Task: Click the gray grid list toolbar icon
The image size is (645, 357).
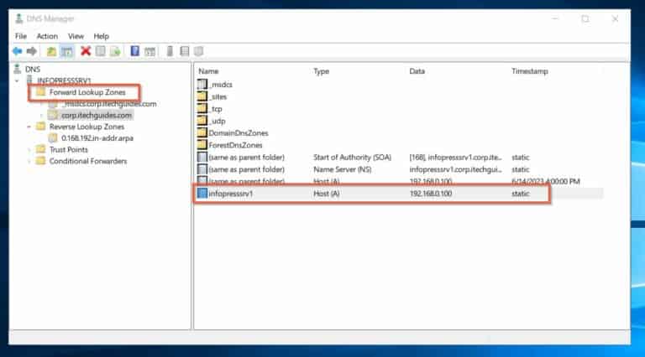Action: pos(185,51)
